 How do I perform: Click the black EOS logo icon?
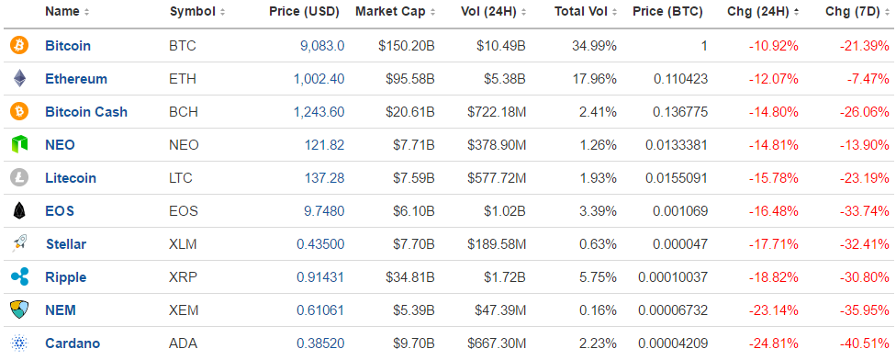(19, 211)
